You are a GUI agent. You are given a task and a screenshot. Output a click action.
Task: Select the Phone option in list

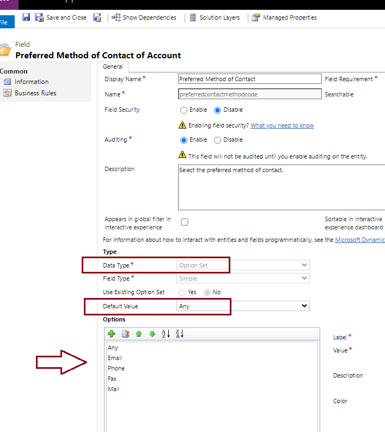[116, 368]
